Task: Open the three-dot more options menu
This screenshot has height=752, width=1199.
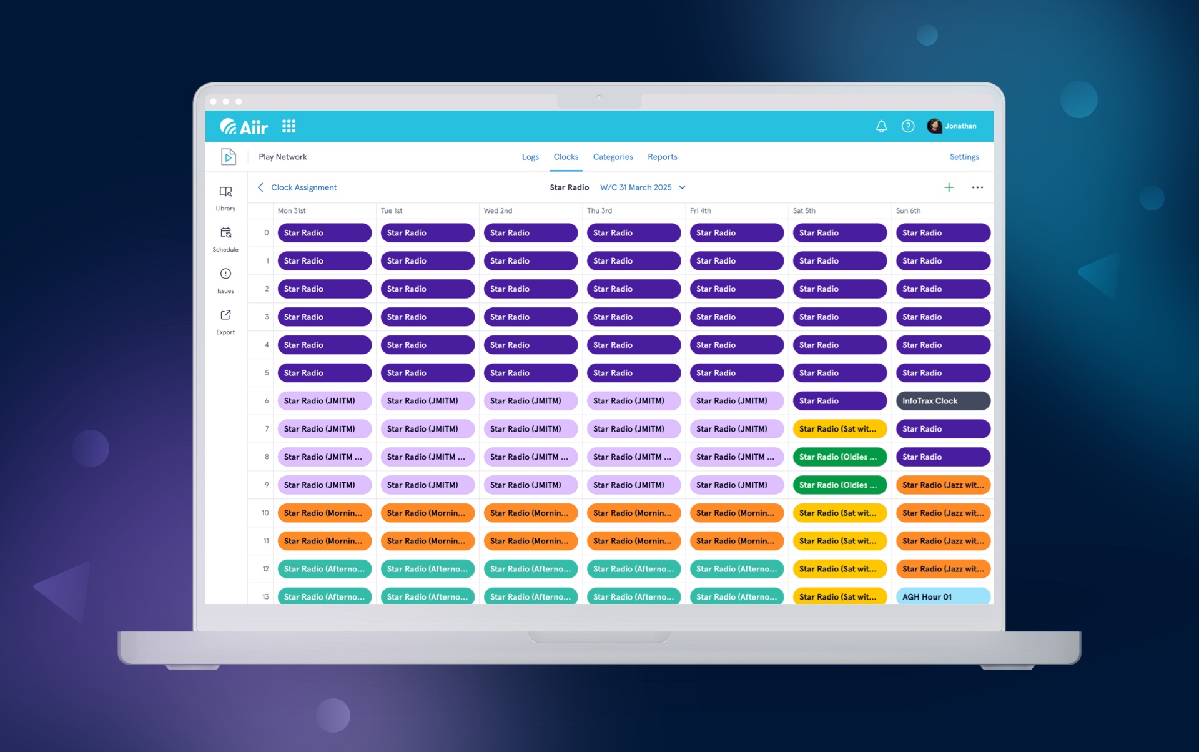Action: (x=977, y=187)
